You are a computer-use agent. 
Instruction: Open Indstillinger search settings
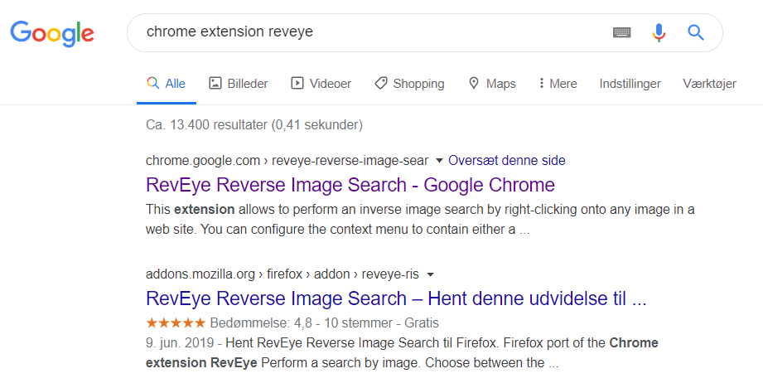(x=630, y=84)
